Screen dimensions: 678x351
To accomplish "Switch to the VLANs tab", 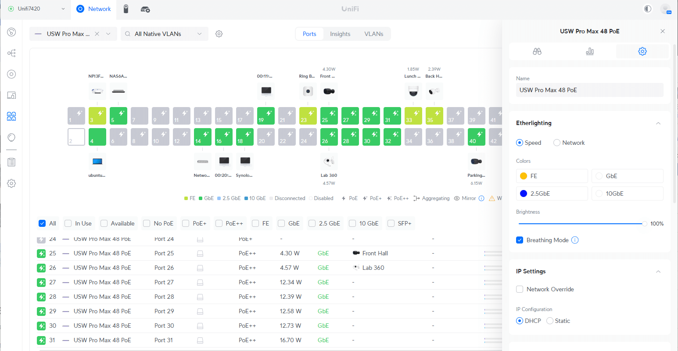I will coord(374,34).
